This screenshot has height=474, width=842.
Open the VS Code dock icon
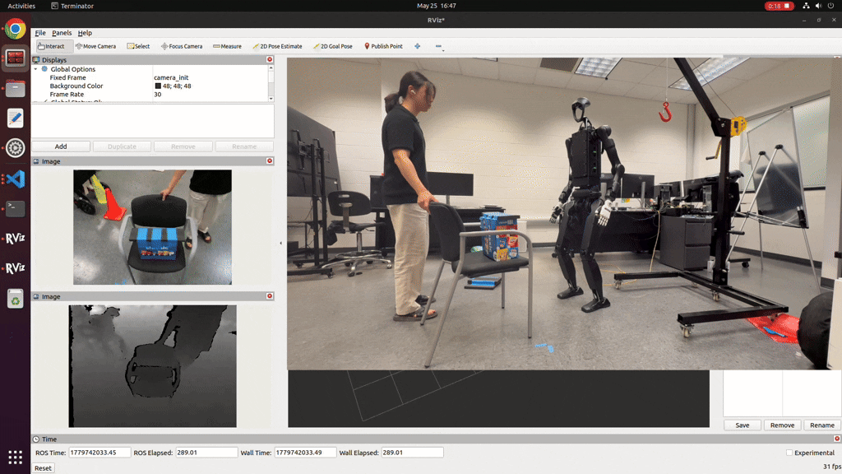tap(15, 179)
